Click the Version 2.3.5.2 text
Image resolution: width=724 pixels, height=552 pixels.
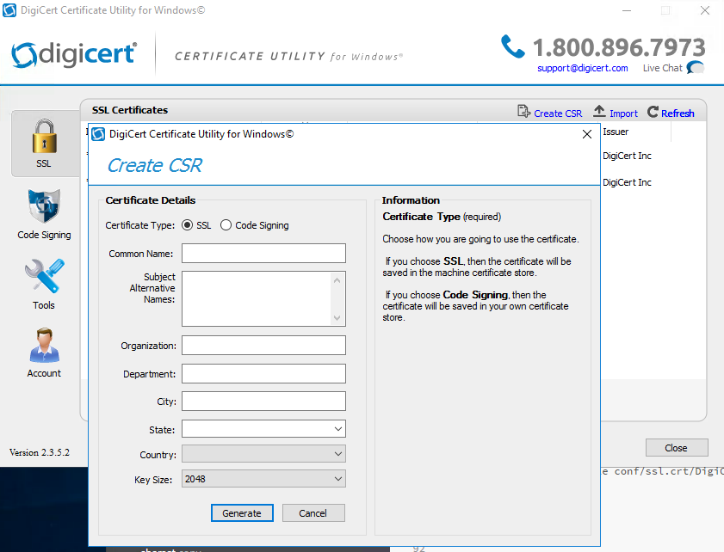click(x=40, y=452)
